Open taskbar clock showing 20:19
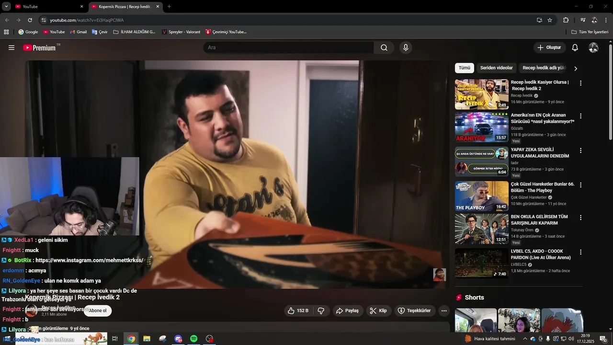 click(x=585, y=339)
